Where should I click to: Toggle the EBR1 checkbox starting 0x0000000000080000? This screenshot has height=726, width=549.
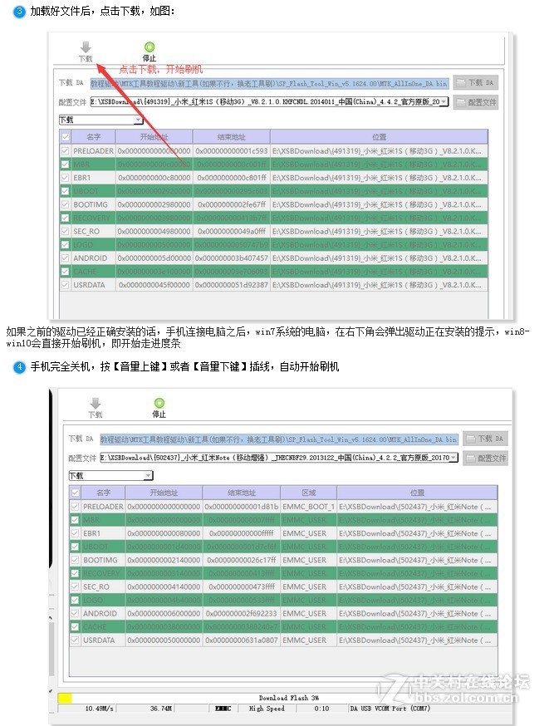[x=75, y=533]
